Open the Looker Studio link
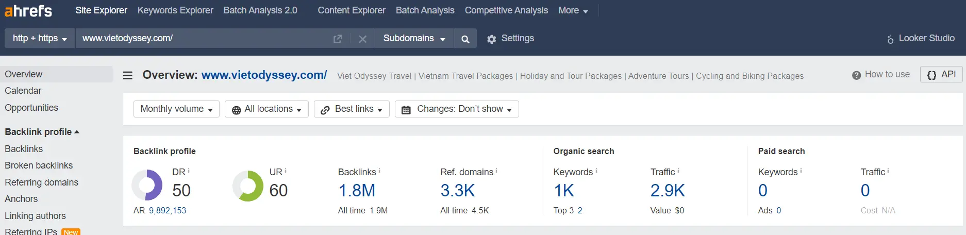This screenshot has height=235, width=966. click(921, 38)
